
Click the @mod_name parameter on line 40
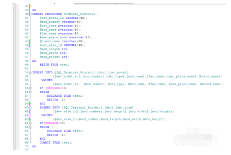[48, 30]
